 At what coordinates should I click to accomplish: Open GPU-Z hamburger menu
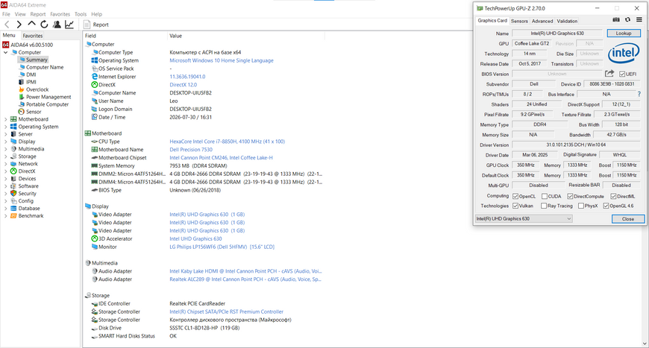click(639, 20)
